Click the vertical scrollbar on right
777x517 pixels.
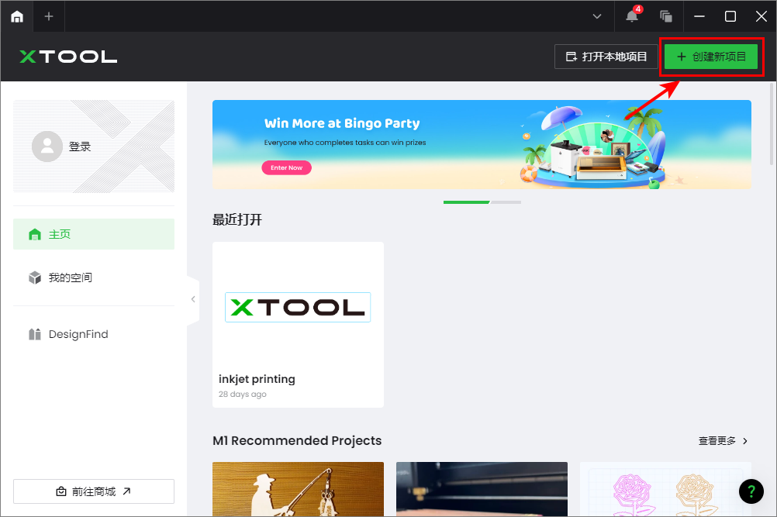(771, 124)
